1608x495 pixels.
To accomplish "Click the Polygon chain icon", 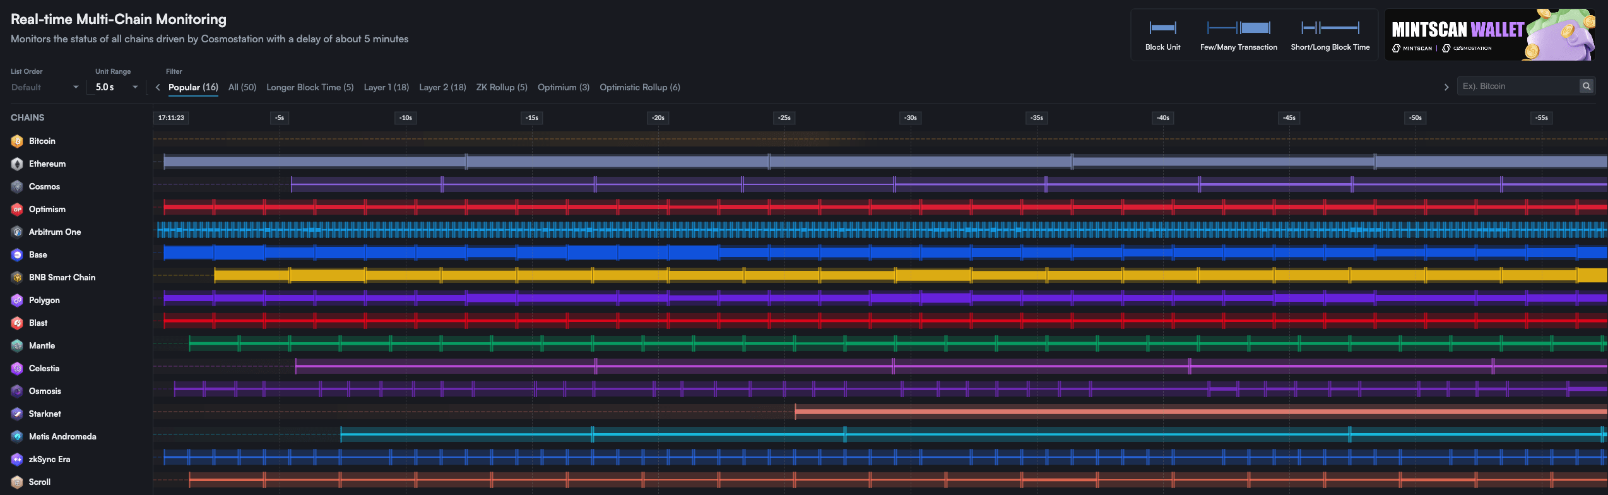I will point(17,301).
